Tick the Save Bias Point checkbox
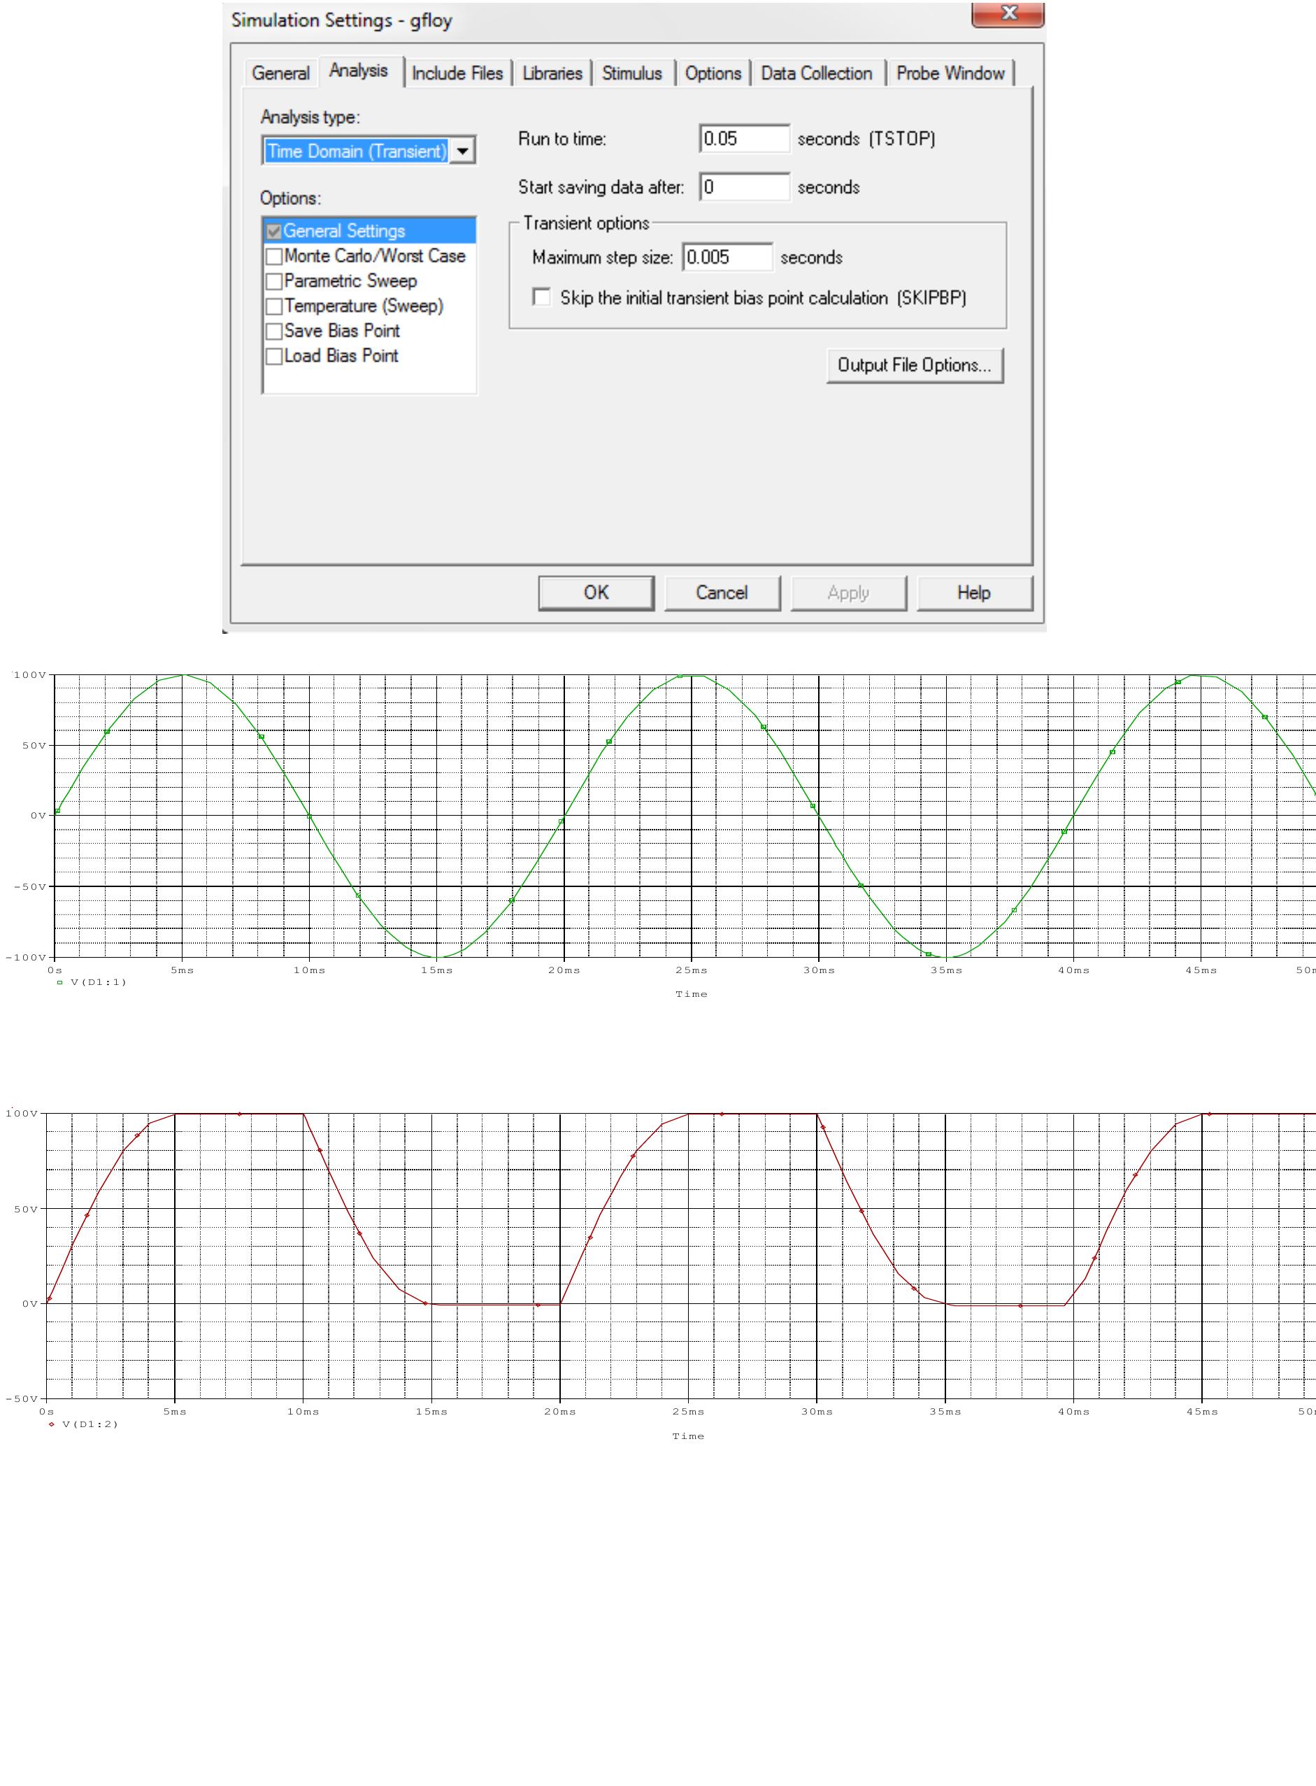The image size is (1316, 1786). [274, 332]
